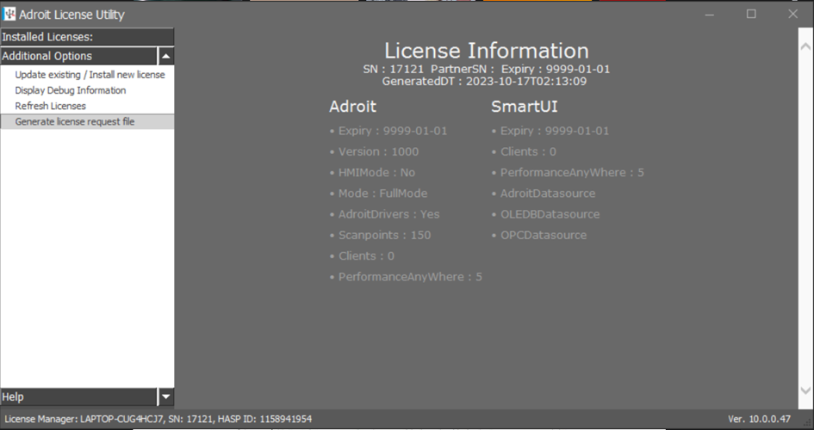Viewport: 814px width, 430px height.
Task: Minimize the Adroit License Utility window
Action: (710, 14)
